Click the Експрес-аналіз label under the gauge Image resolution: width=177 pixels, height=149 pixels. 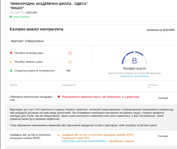(134, 69)
